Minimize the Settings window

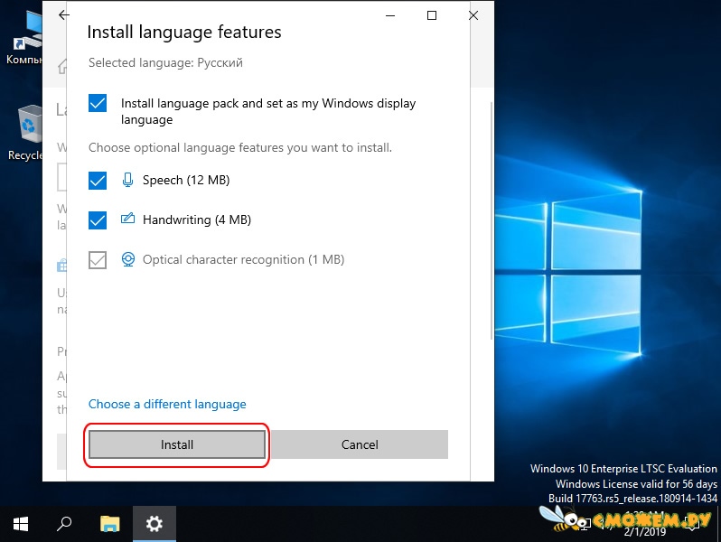pyautogui.click(x=390, y=15)
